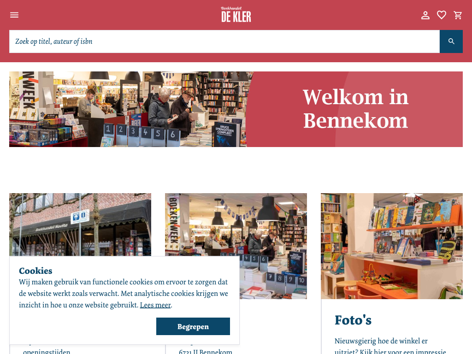Screen dimensions: 472x354
Task: Click the 6721 JJ Bennekom address text
Action: (206, 351)
